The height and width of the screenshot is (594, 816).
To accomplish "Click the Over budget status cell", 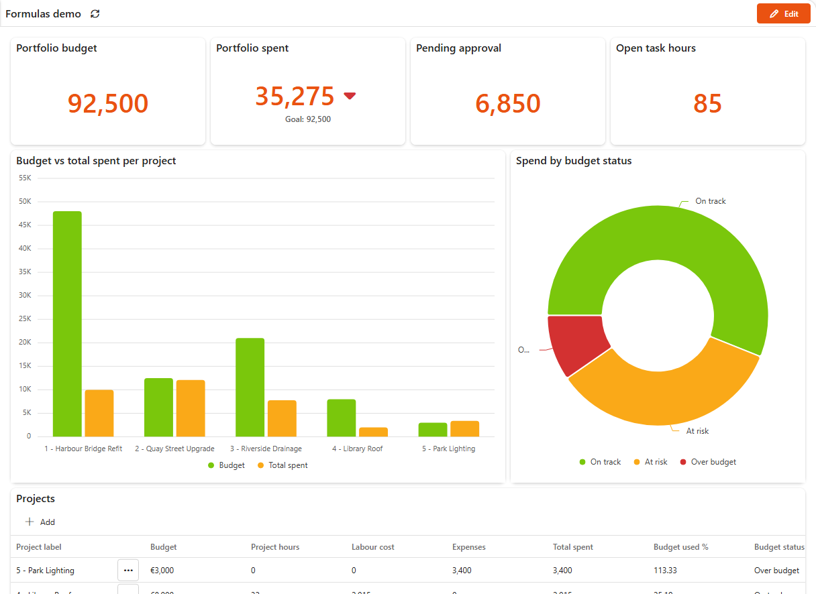I will point(776,571).
